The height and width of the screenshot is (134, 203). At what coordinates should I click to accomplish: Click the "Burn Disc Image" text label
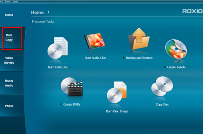(117, 111)
